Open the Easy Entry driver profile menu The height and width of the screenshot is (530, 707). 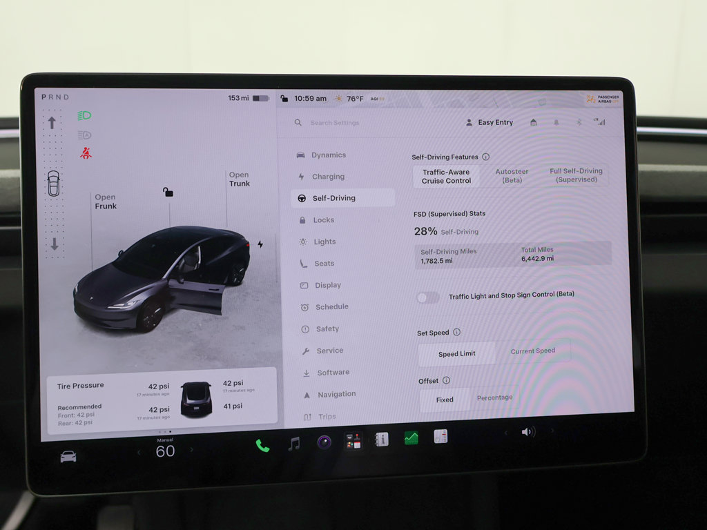(490, 123)
